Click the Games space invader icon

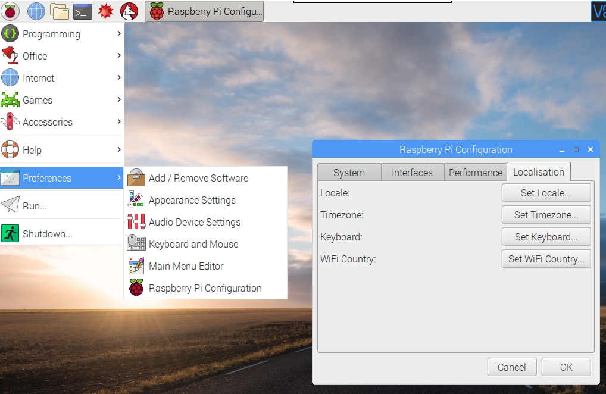point(10,99)
